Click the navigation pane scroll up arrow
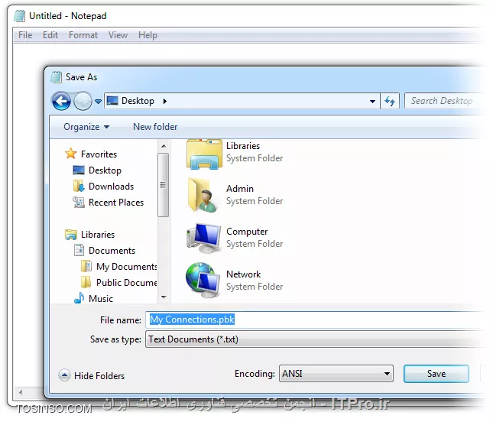Viewport: 493px width, 425px height. (x=164, y=146)
